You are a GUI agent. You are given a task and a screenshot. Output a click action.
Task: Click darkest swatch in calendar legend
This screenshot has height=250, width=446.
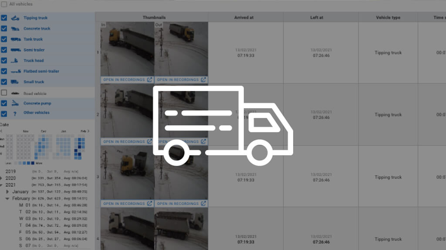click(x=33, y=163)
